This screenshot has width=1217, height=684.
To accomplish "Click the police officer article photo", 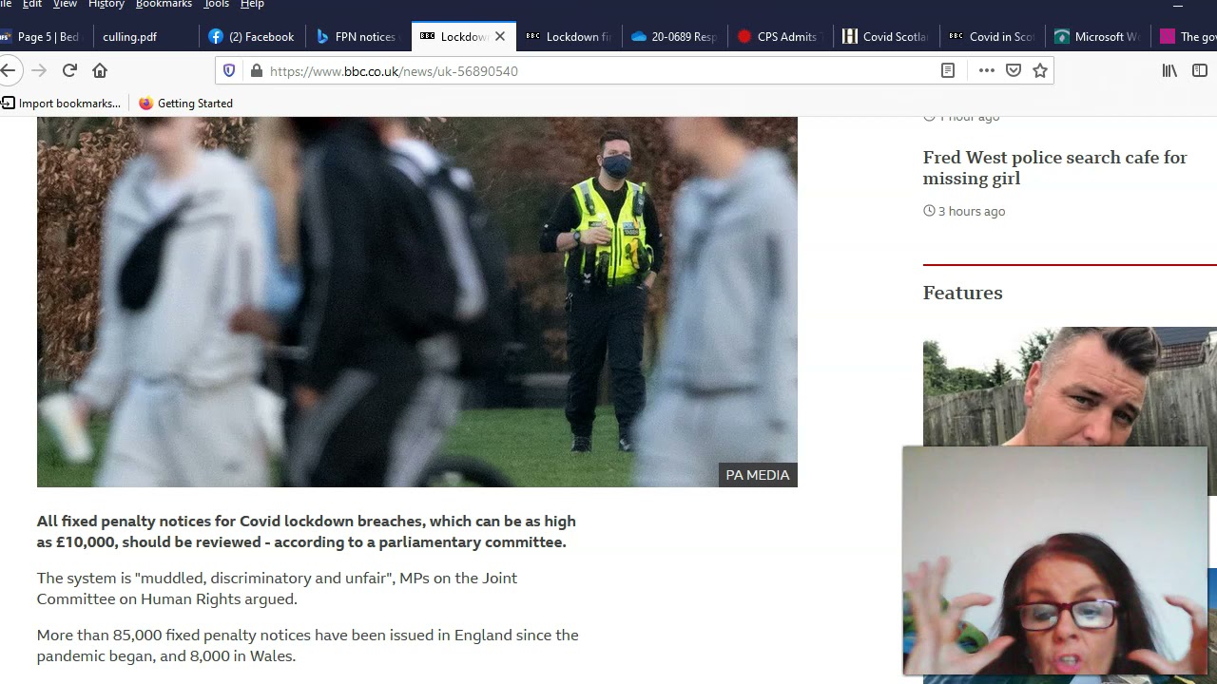I will coord(416,301).
